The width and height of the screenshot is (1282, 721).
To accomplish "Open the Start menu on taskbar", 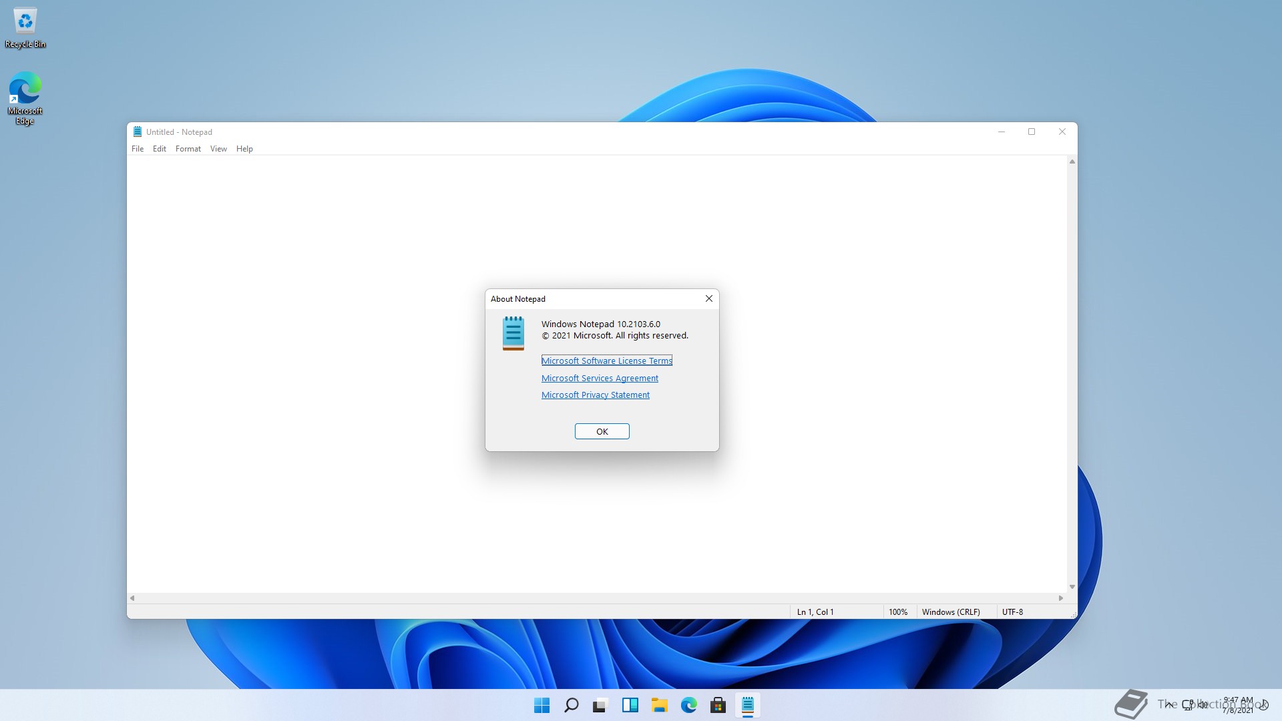I will 542,705.
